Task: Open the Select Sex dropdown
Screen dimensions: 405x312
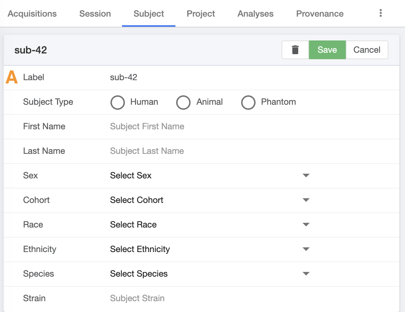Action: (210, 175)
